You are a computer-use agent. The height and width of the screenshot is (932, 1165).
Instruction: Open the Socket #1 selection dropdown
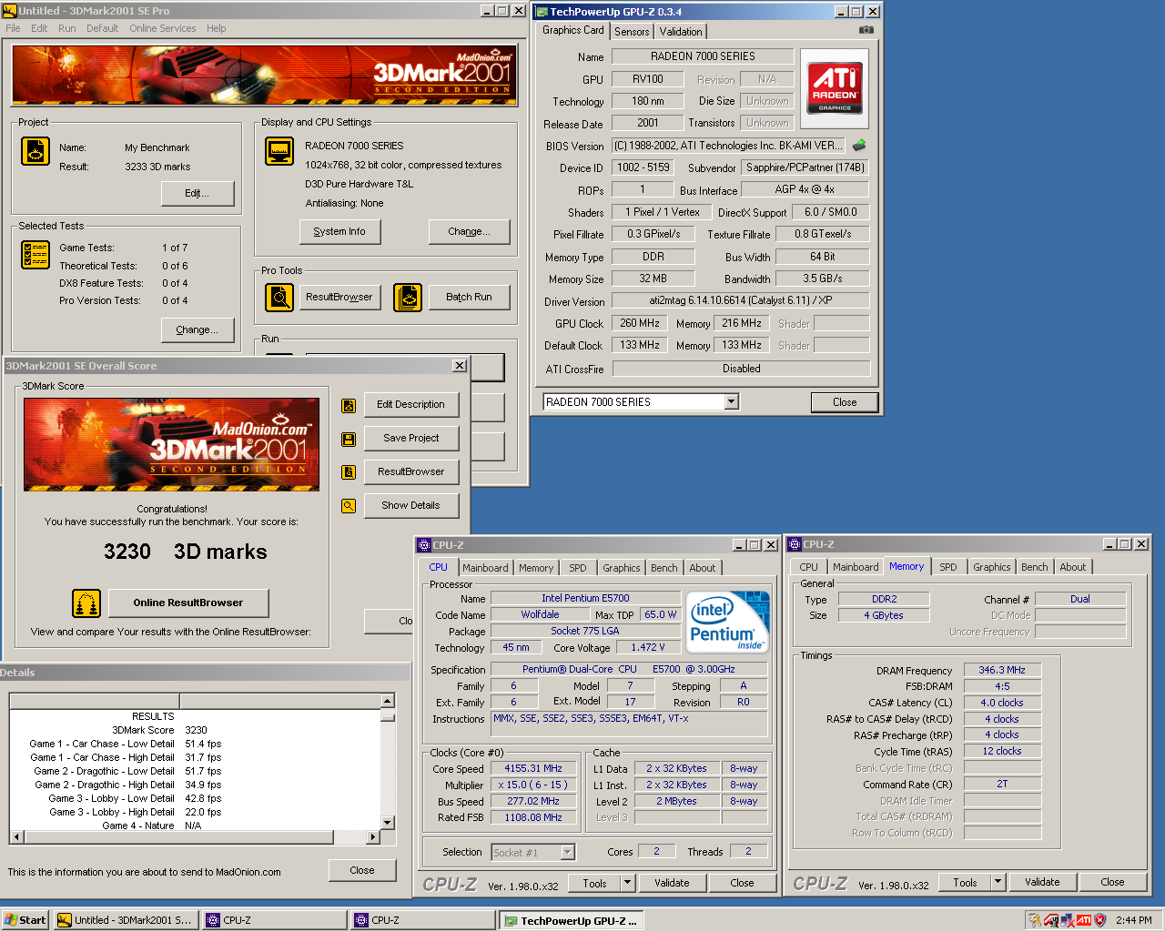point(568,853)
